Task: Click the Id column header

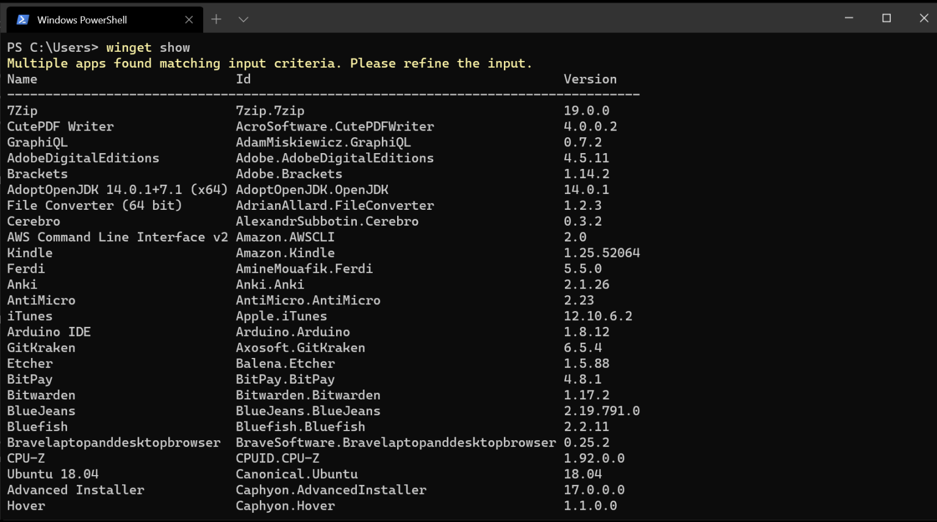Action: [x=242, y=79]
